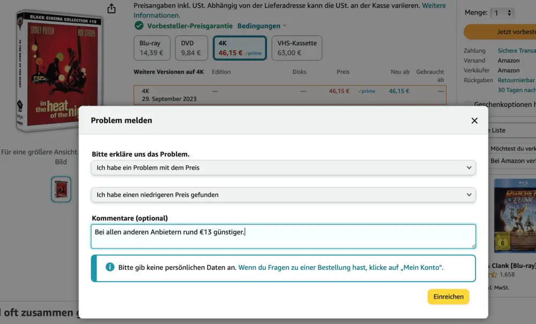Submit the report with Einreichen

pyautogui.click(x=448, y=297)
